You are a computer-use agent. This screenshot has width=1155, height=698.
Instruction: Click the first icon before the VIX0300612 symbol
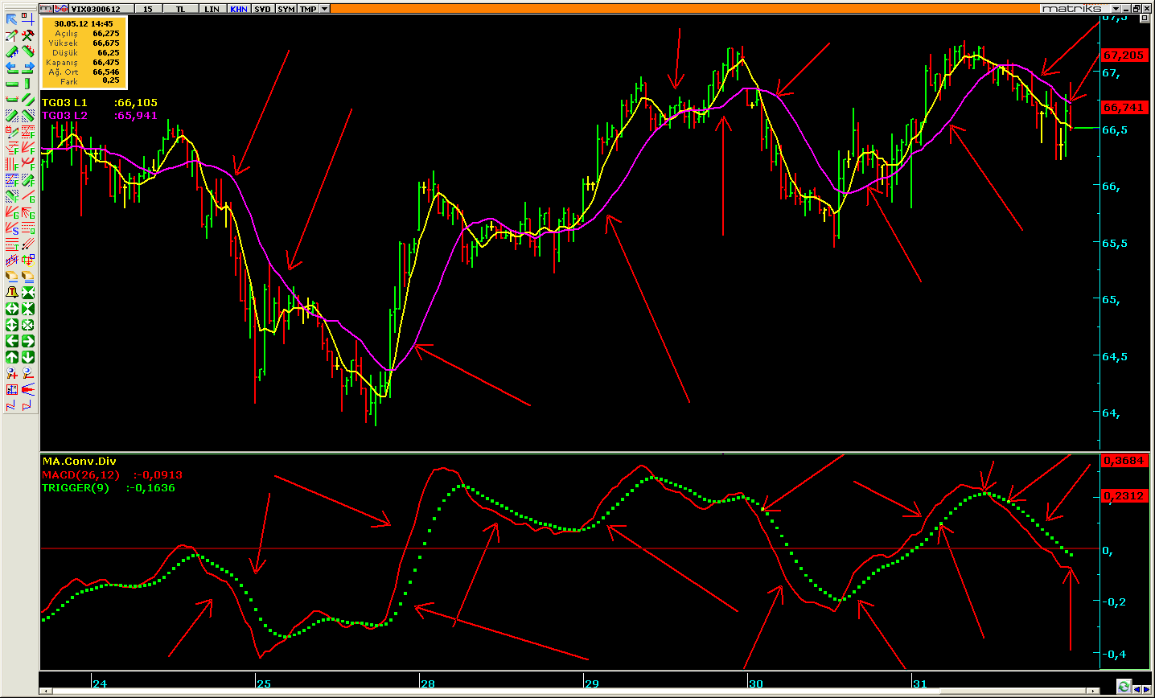[x=46, y=9]
